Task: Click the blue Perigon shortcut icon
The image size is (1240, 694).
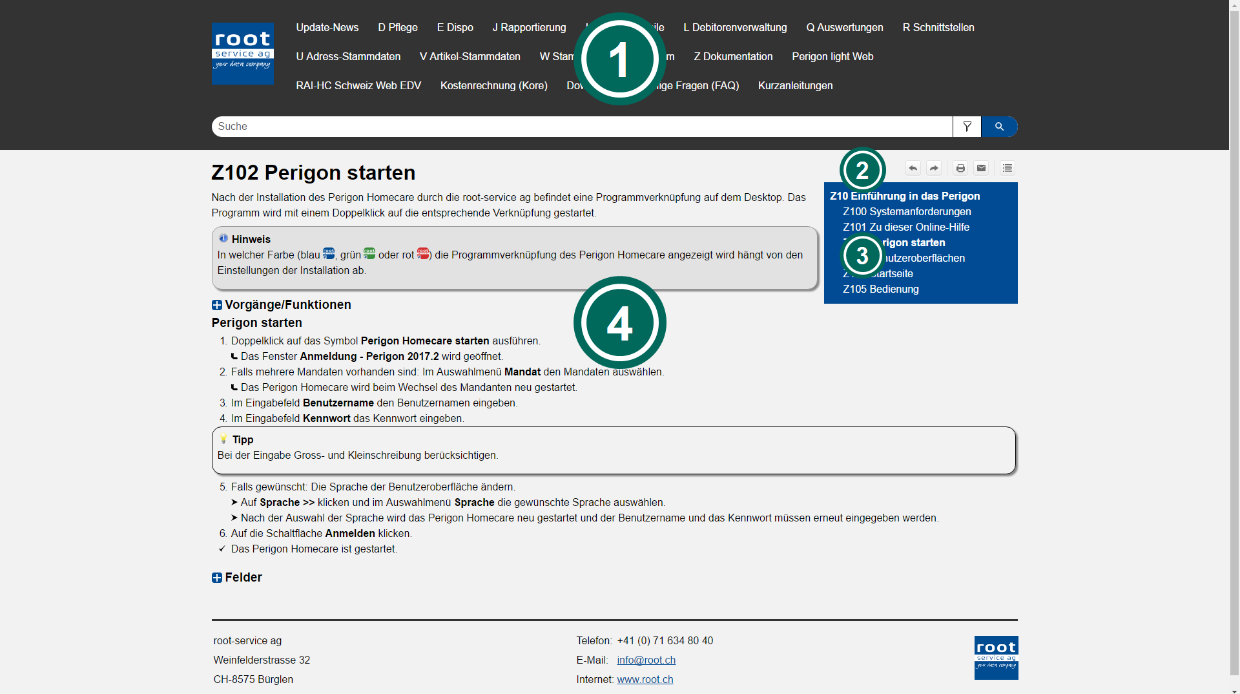Action: coord(329,253)
